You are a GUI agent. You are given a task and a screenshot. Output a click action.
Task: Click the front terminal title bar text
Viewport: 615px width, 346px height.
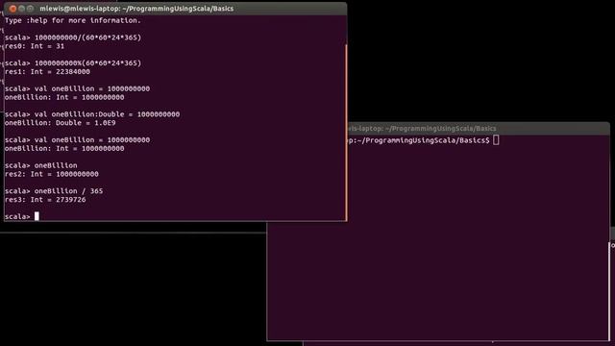click(x=136, y=9)
